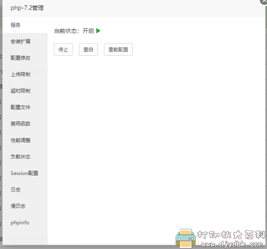
Task: Click the 重启 button
Action: click(x=88, y=50)
